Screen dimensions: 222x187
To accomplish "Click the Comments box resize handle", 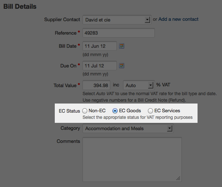I will [178, 178].
